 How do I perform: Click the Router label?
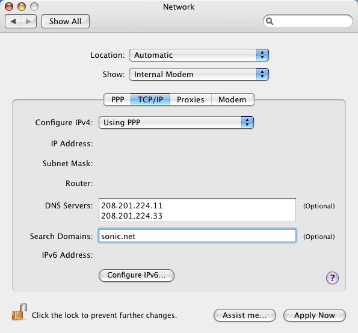pyautogui.click(x=79, y=183)
